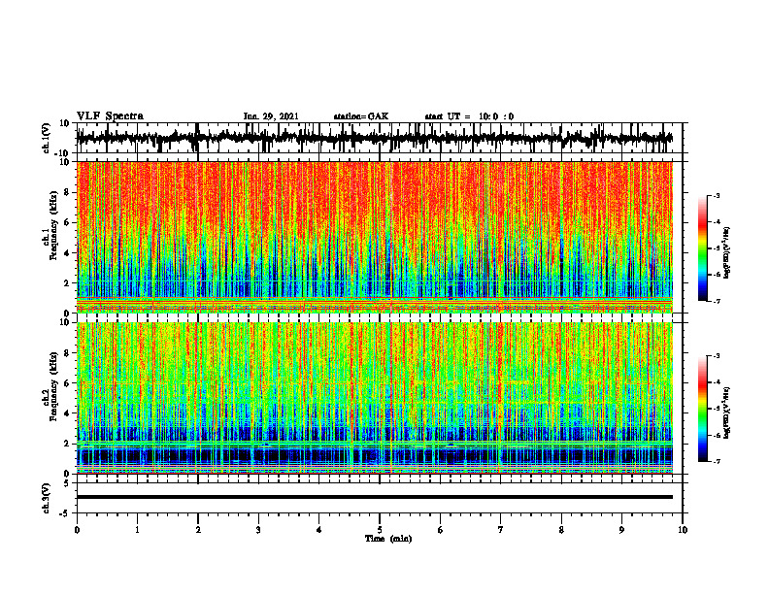The width and height of the screenshot is (769, 594).
Task: Select the Time (min) axis title
Action: (388, 539)
